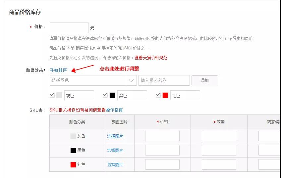Click 选择图片 in the 红色 row
Viewport: 281px width, 178px height.
pos(115,164)
